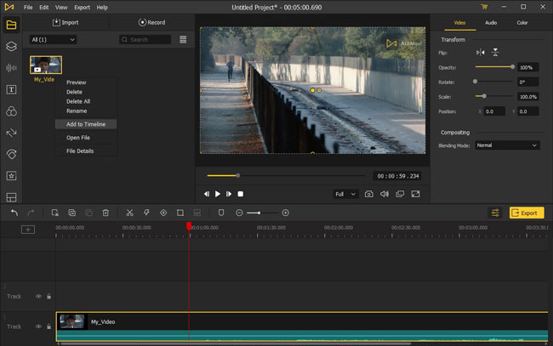
Task: Click the Copy icon in timeline toolbar
Action: click(72, 213)
